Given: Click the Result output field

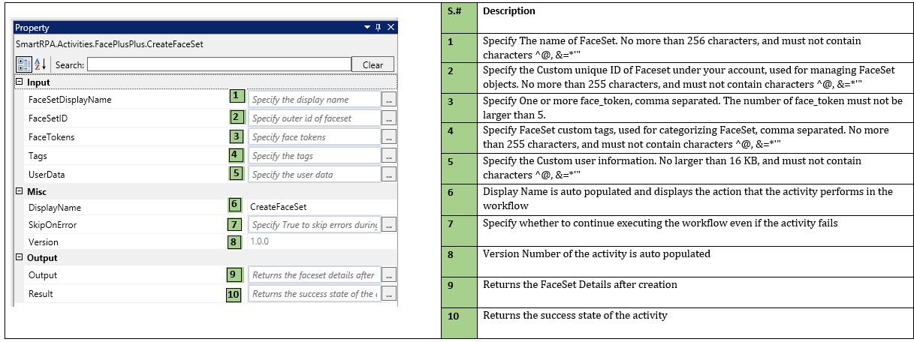Looking at the screenshot, I should coord(314,294).
